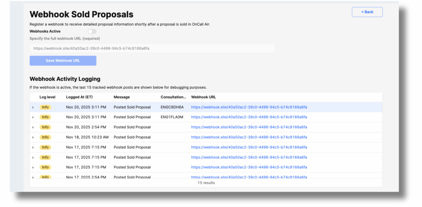Expand the Nov 20, 2025 2:54 PM log row
422x207 pixels.
click(33, 127)
